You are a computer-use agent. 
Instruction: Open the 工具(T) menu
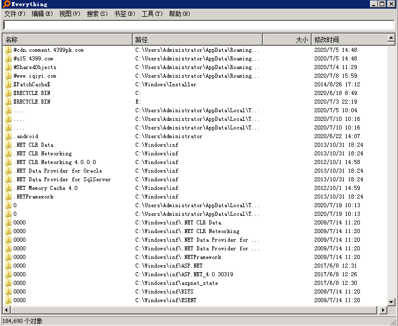click(x=152, y=14)
